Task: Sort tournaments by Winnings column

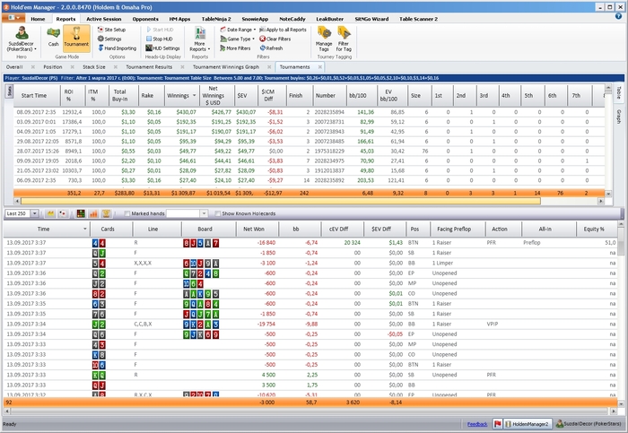Action: click(181, 96)
